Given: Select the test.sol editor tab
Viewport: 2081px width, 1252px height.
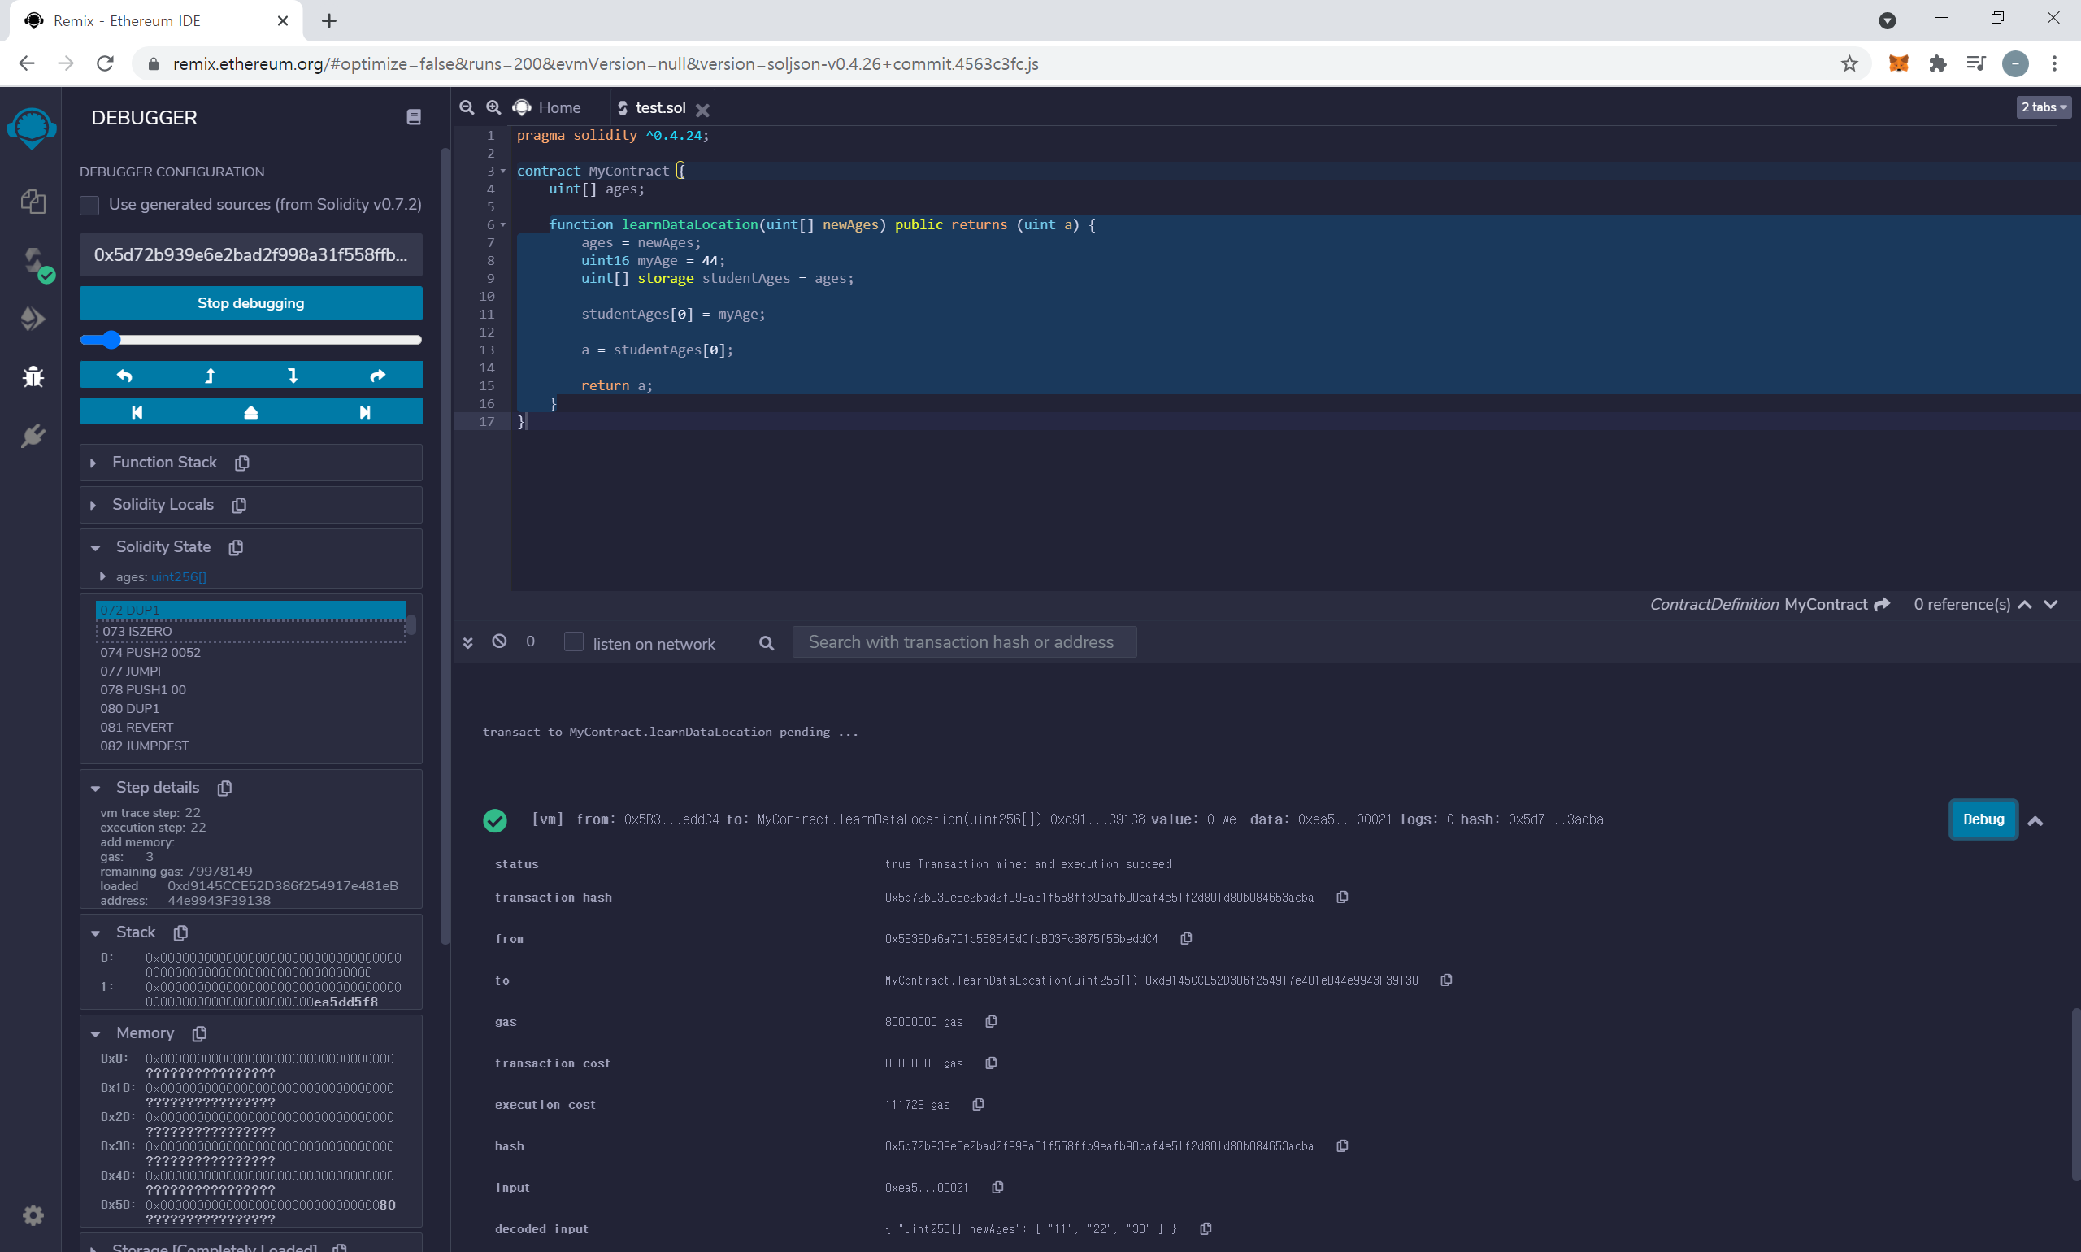Looking at the screenshot, I should [x=659, y=107].
